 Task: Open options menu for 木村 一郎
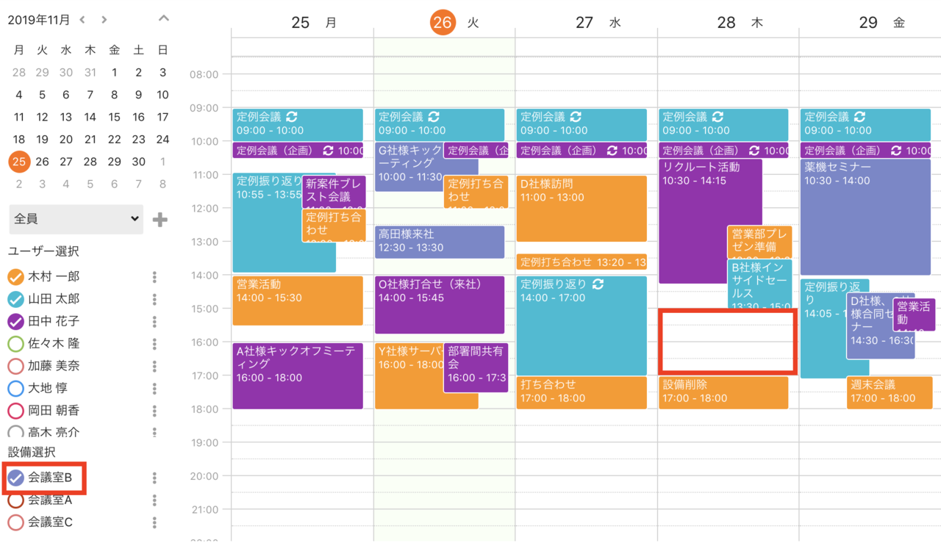tap(154, 277)
